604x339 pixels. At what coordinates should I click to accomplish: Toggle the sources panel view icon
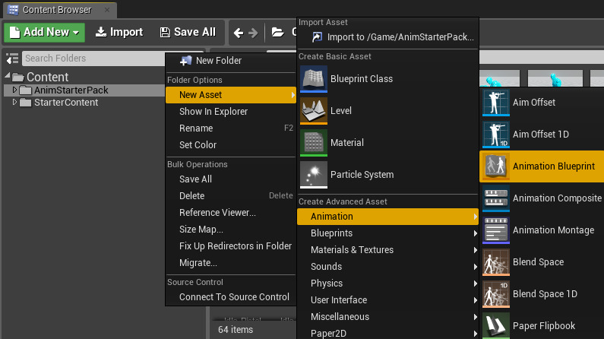pos(11,59)
